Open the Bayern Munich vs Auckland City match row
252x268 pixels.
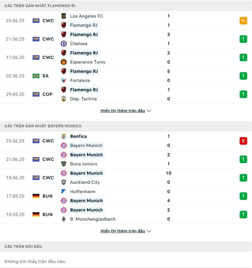(x=126, y=178)
